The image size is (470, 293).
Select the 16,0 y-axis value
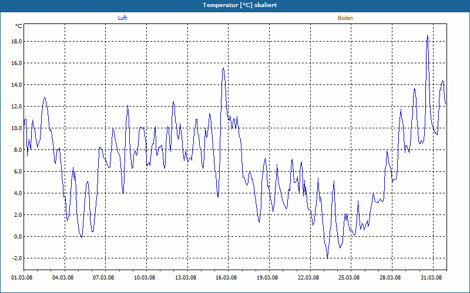[17, 63]
